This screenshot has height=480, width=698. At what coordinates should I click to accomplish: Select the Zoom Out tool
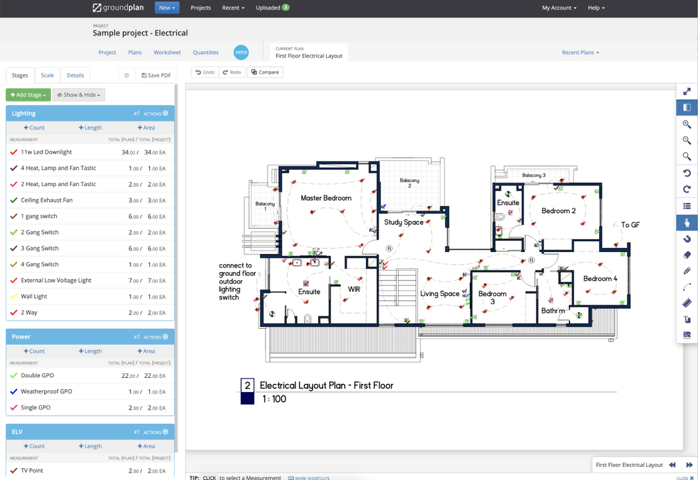pos(686,140)
